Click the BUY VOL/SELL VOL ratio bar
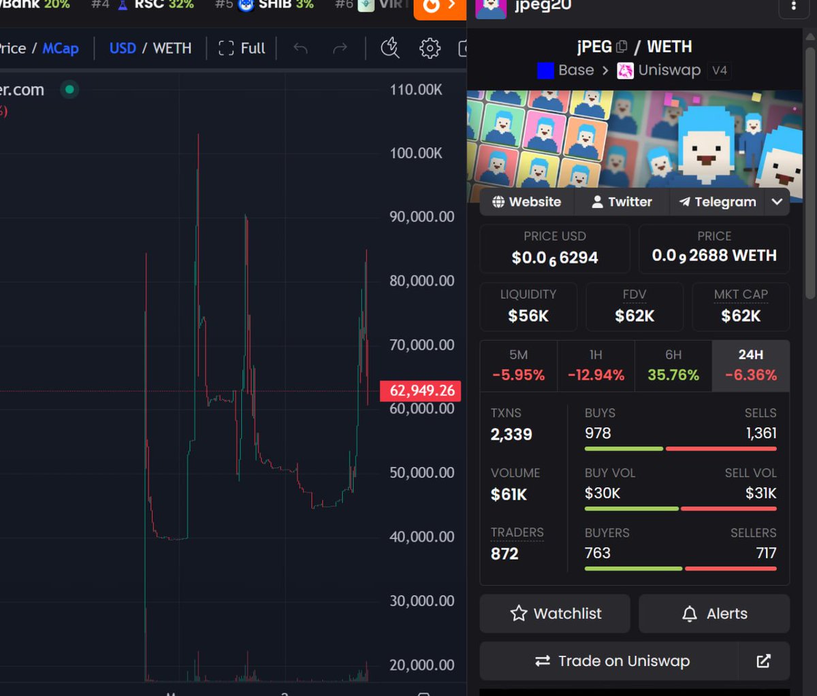Image resolution: width=817 pixels, height=696 pixels. click(x=680, y=508)
